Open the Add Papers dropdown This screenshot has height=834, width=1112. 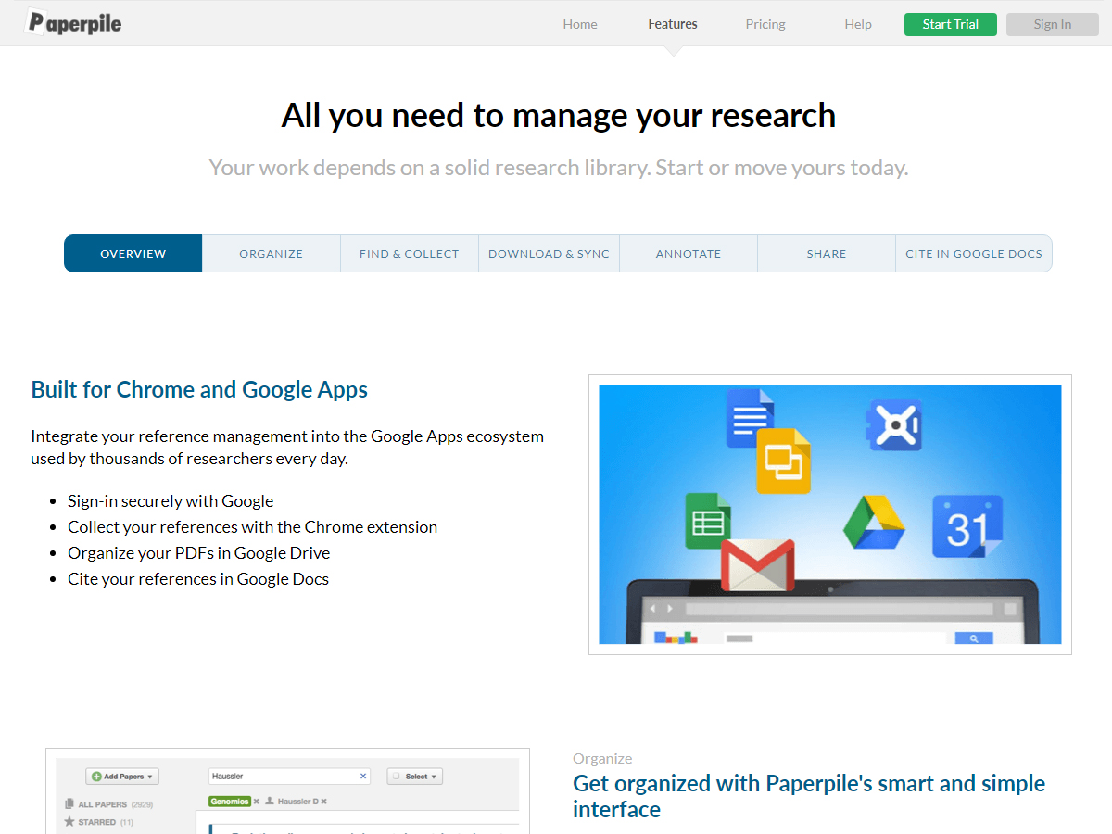(121, 776)
